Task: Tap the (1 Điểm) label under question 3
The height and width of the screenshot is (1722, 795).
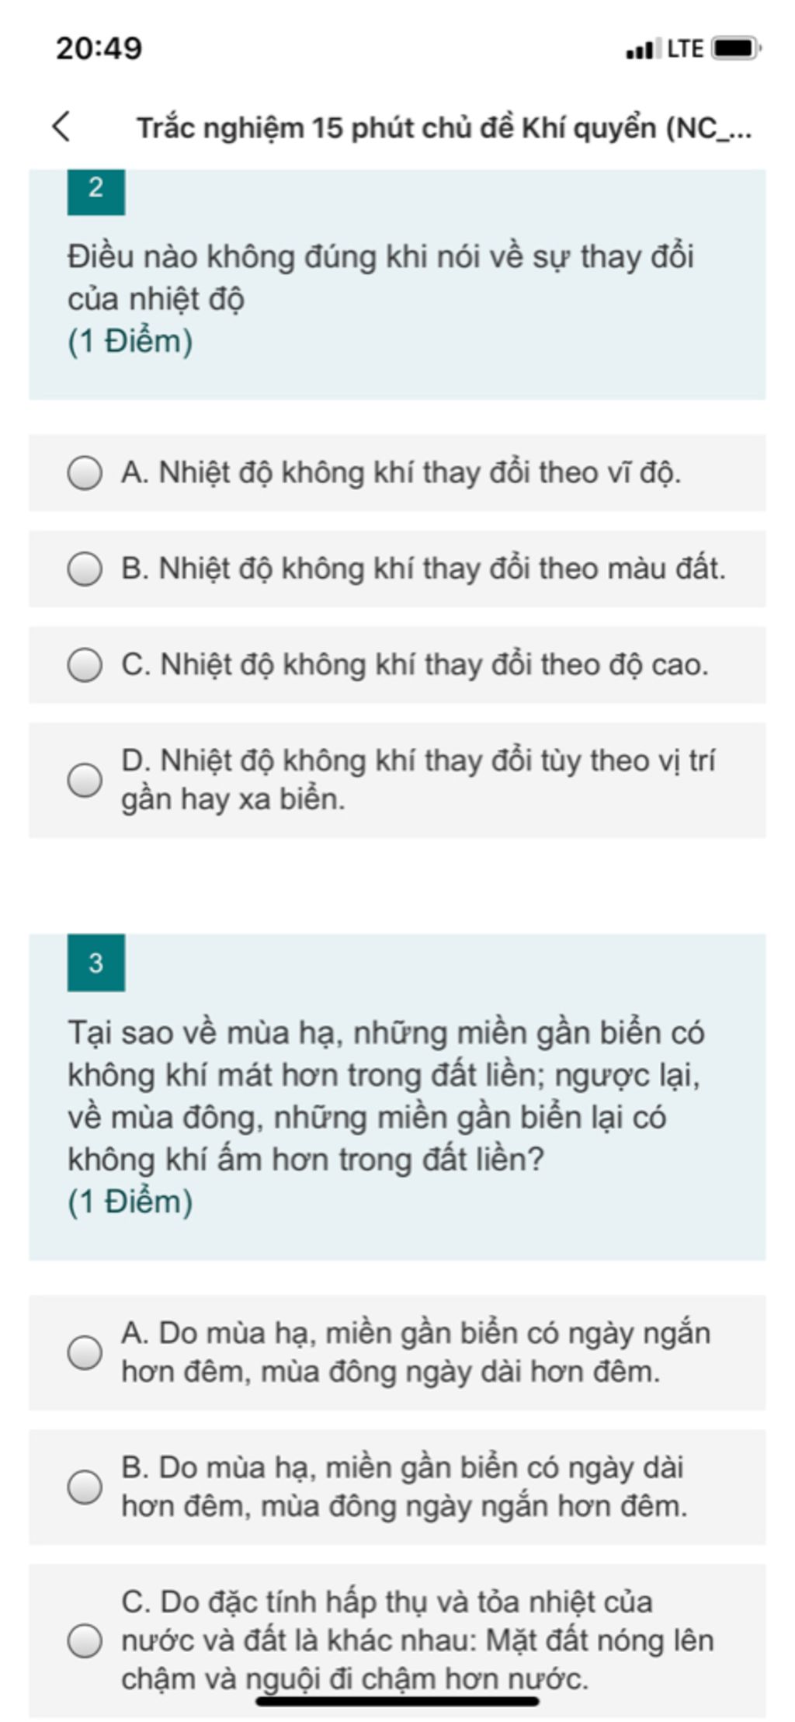Action: [x=130, y=1202]
